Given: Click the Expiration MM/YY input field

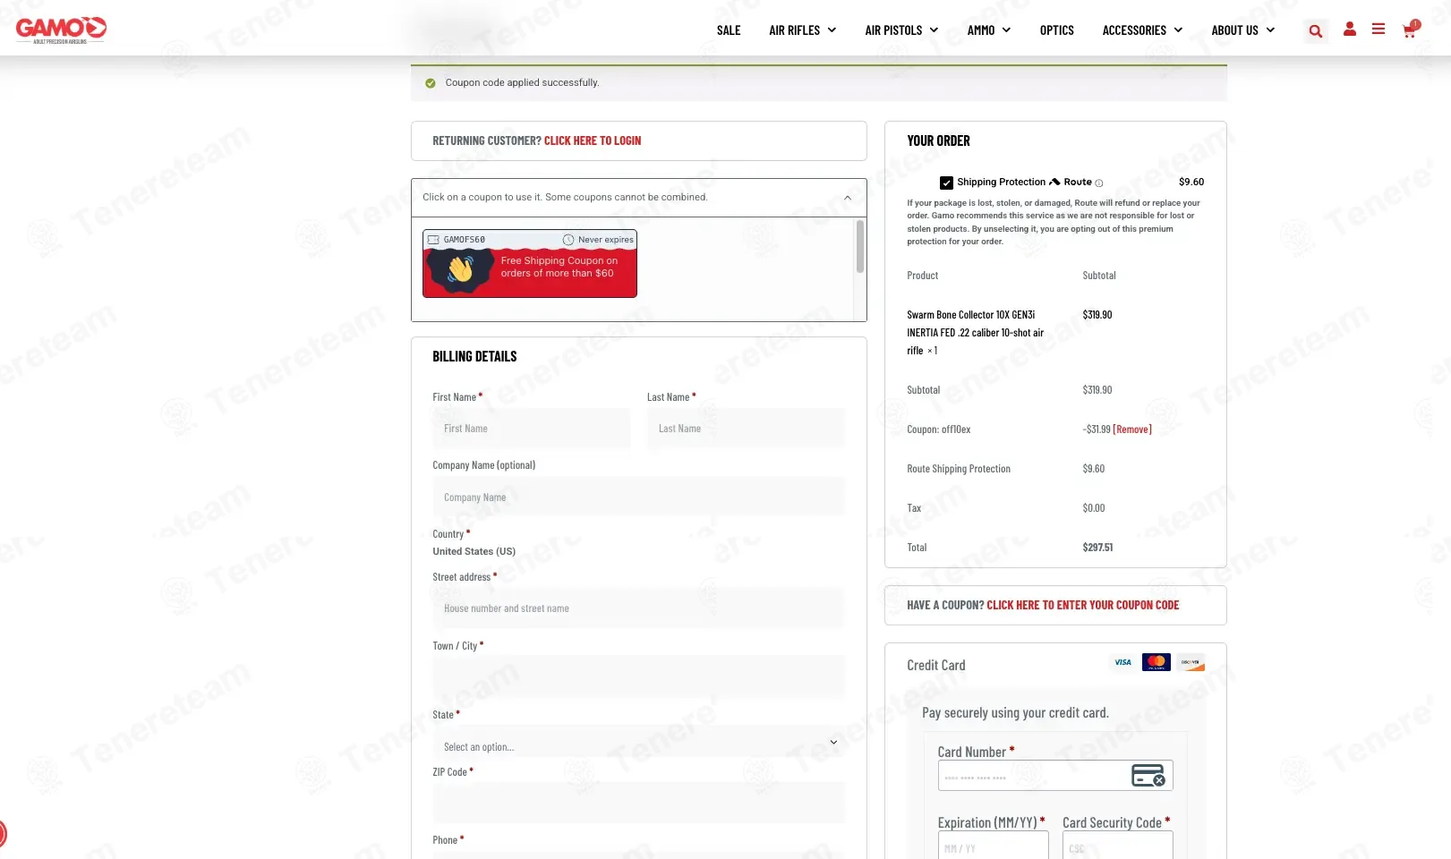Looking at the screenshot, I should (993, 846).
